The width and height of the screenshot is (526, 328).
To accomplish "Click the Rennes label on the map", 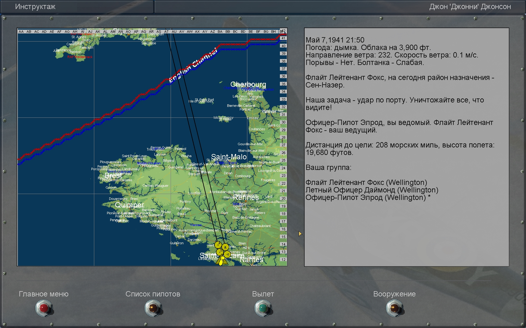I will click(x=246, y=197).
